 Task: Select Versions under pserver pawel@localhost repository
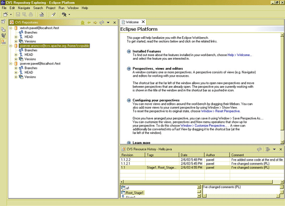[30, 77]
